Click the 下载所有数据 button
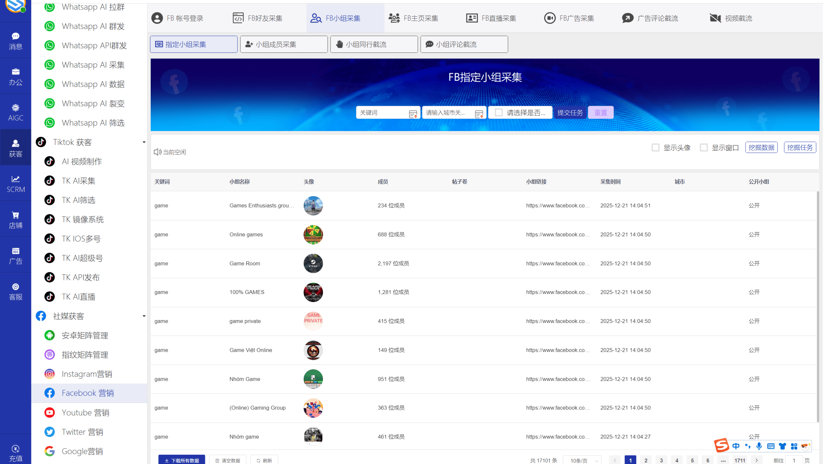The width and height of the screenshot is (824, 464). [182, 460]
